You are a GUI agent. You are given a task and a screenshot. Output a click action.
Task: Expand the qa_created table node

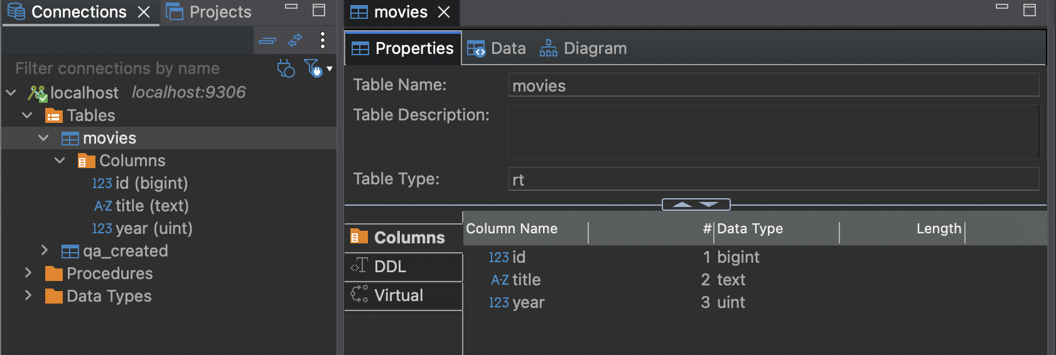click(44, 250)
